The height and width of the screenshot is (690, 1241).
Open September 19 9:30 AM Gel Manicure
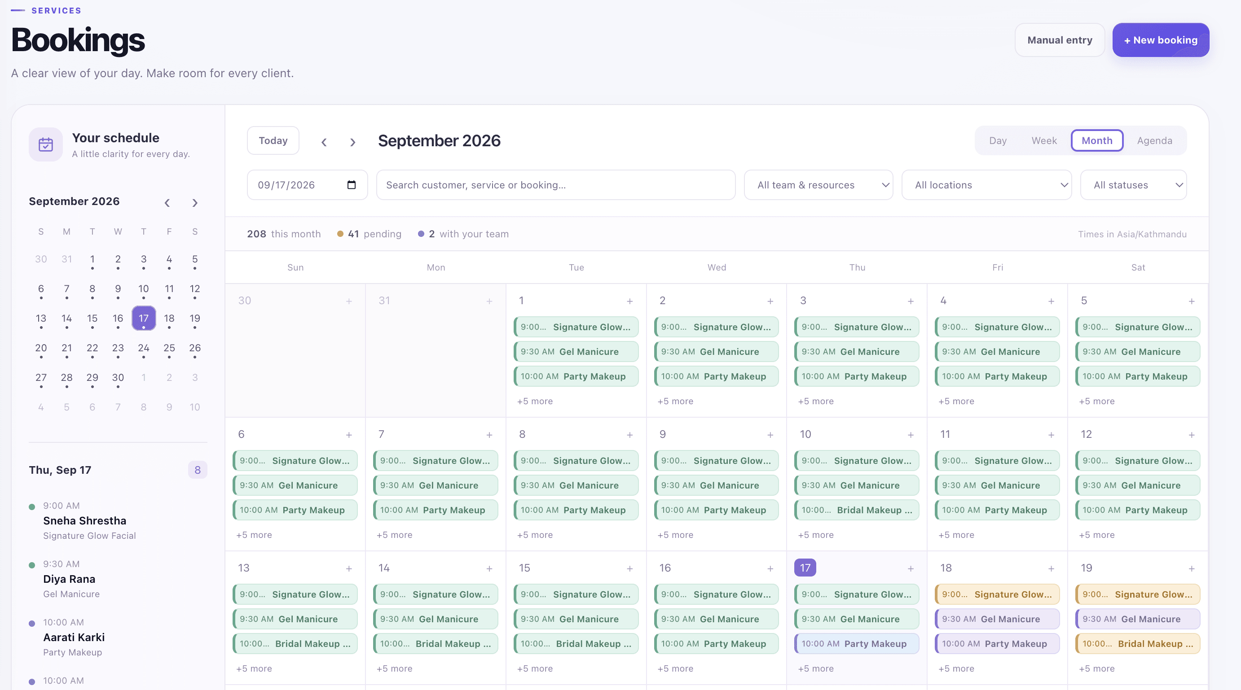[x=1137, y=619]
